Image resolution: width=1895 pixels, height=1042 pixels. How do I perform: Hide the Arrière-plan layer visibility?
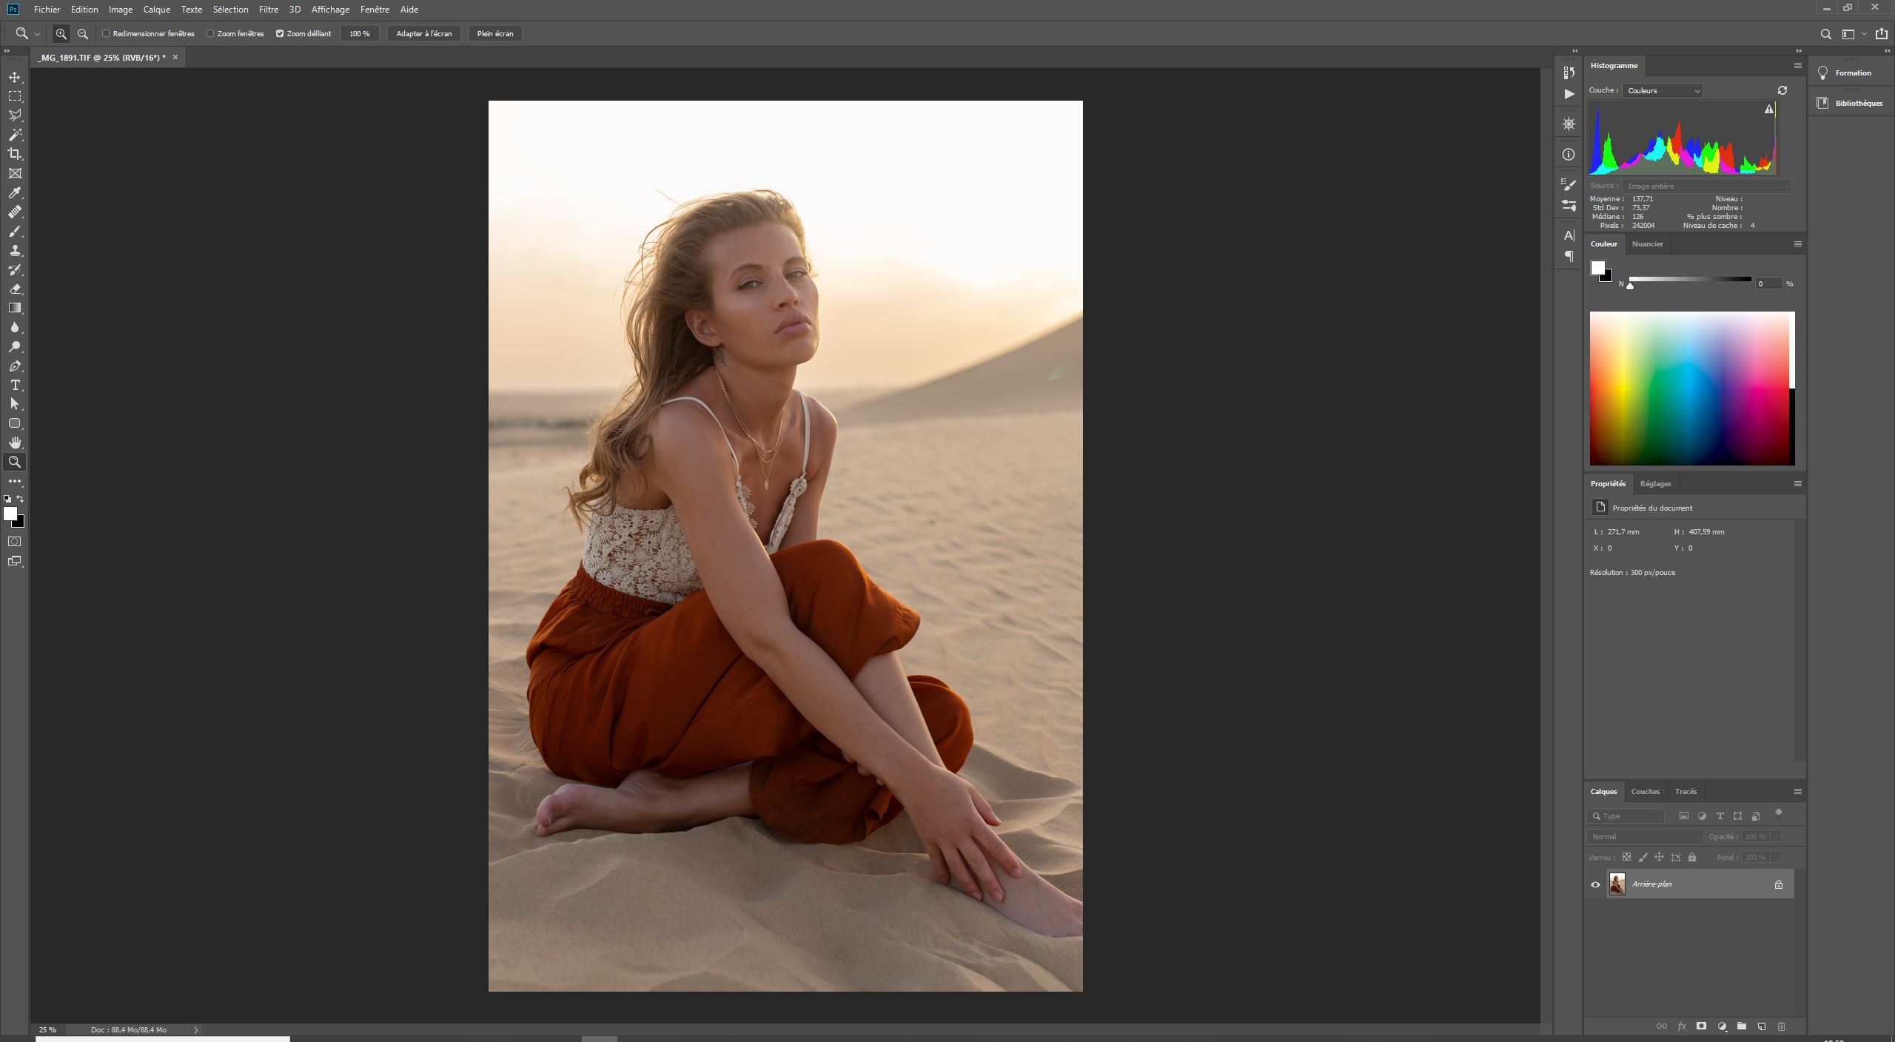click(x=1597, y=884)
